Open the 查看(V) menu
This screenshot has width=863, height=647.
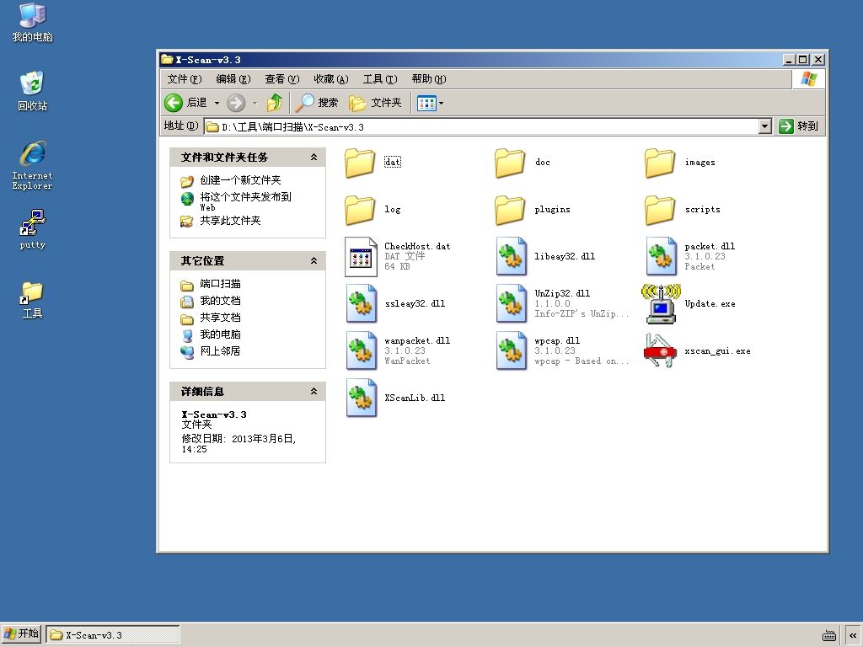[282, 79]
